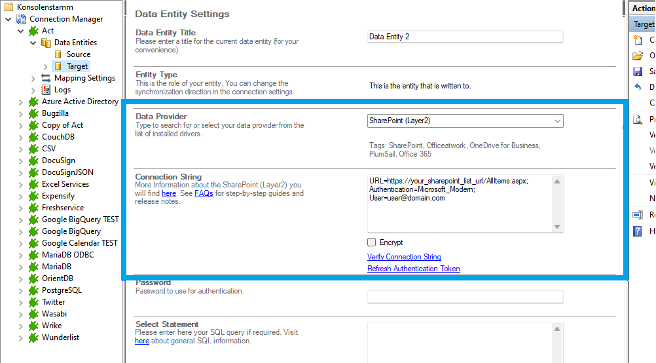Click the blue help question mark icon
This screenshot has width=656, height=363.
point(638,231)
